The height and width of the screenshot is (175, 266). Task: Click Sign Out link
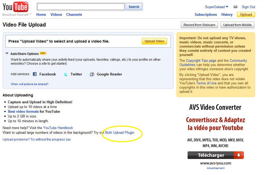tap(248, 7)
